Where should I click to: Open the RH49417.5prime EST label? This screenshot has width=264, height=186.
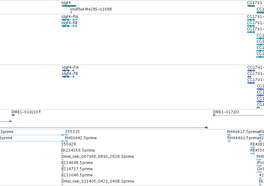pyautogui.click(x=243, y=132)
